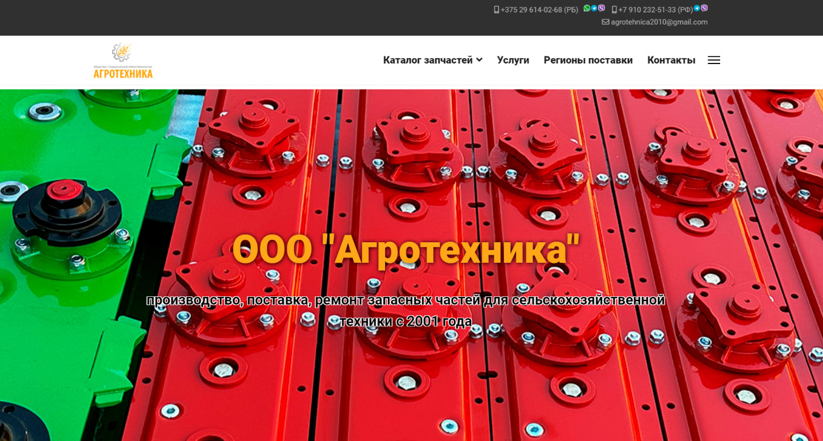
Task: Email agrotehnica2010@gmail.com via the link
Action: 659,22
